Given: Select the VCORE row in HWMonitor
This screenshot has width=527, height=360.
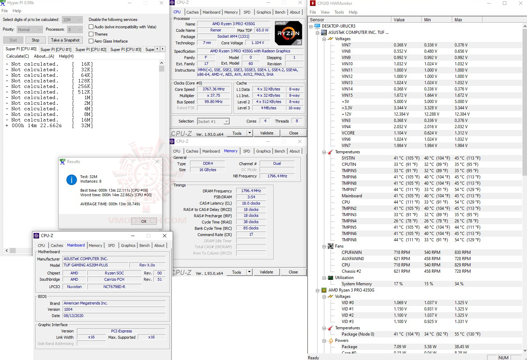Looking at the screenshot, I should pos(414,133).
